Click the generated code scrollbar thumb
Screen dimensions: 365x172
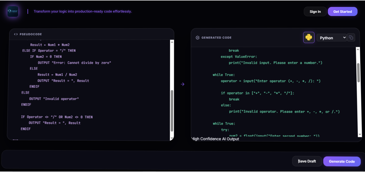click(358, 73)
